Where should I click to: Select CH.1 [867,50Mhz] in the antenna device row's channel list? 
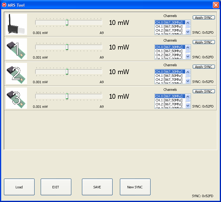tap(170, 26)
